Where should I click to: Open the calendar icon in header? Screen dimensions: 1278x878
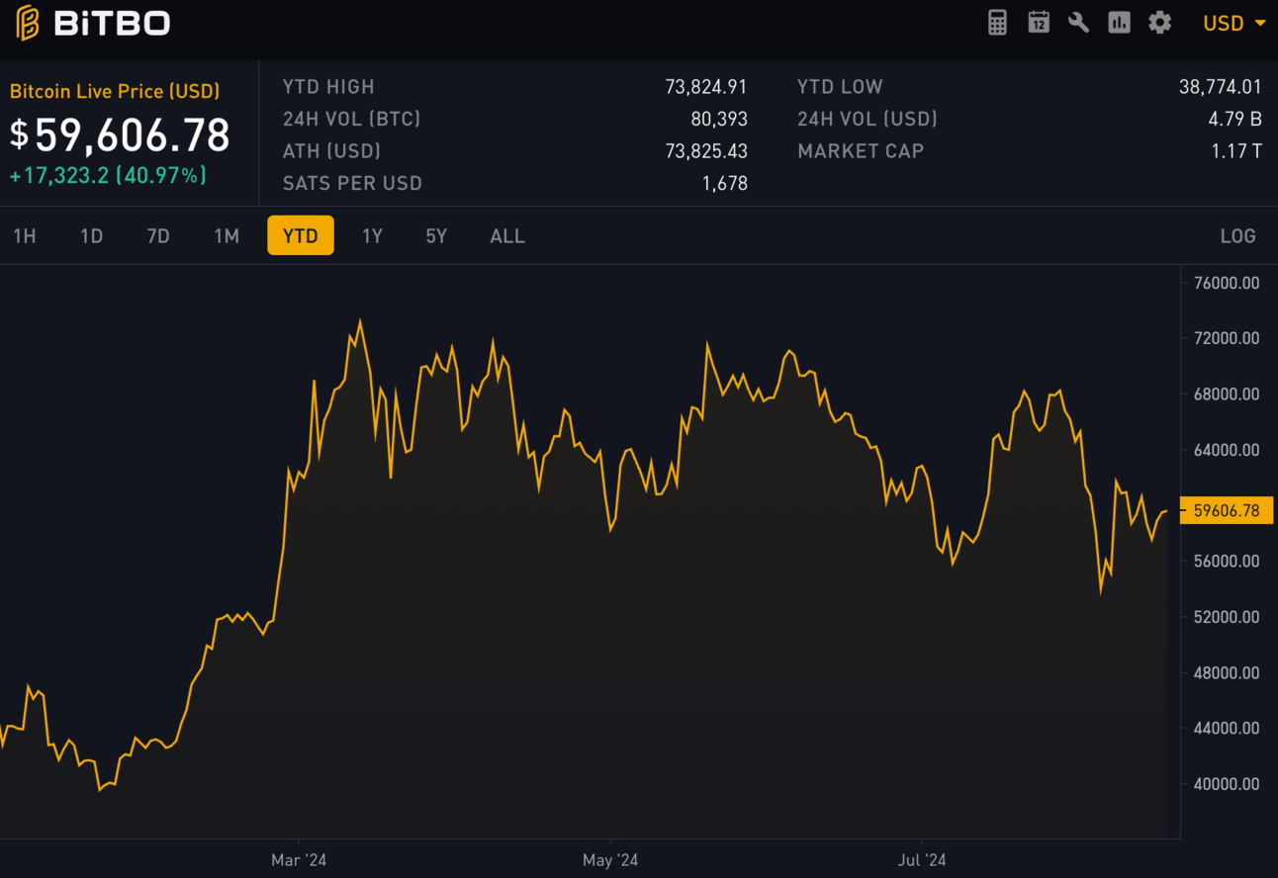[x=1038, y=23]
